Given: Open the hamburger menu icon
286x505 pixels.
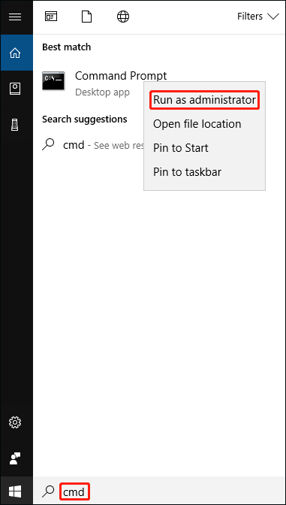Looking at the screenshot, I should pyautogui.click(x=15, y=17).
